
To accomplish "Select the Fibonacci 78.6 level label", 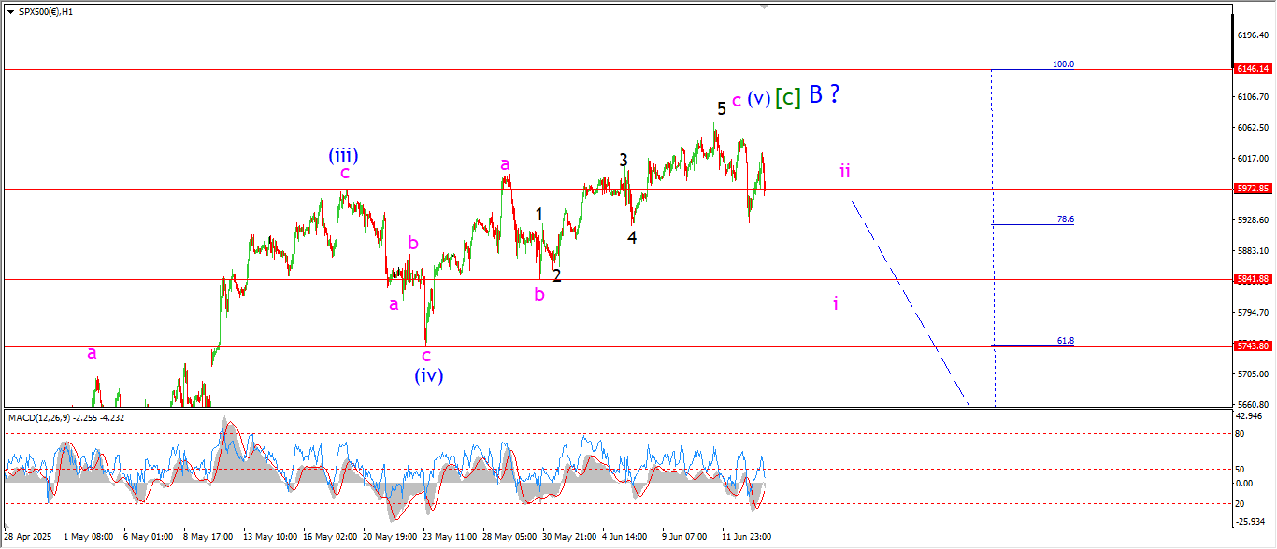I will [x=1065, y=219].
